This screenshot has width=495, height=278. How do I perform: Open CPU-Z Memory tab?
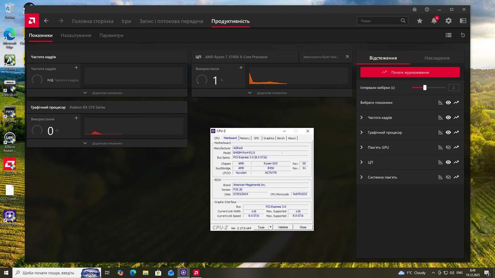(245, 138)
